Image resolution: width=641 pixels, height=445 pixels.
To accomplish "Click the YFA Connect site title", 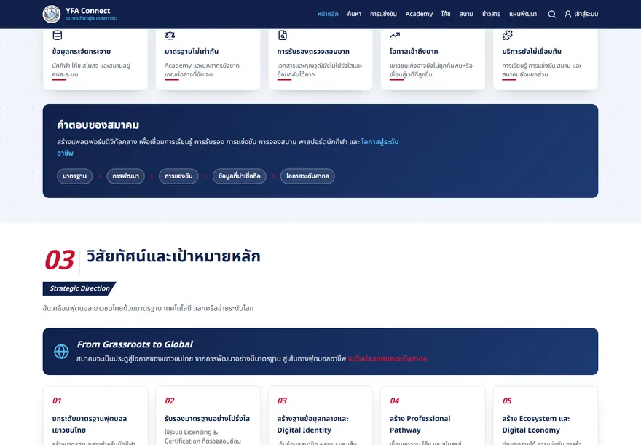I will (88, 11).
